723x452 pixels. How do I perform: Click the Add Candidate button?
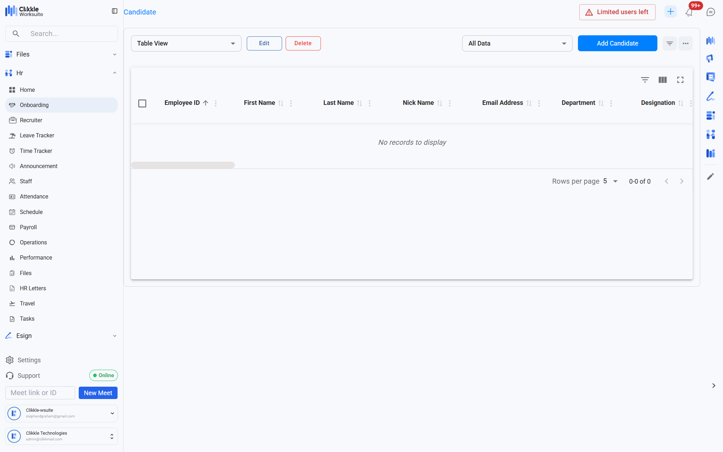617,43
